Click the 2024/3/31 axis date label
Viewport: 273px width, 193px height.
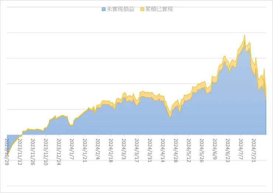pyautogui.click(x=150, y=150)
